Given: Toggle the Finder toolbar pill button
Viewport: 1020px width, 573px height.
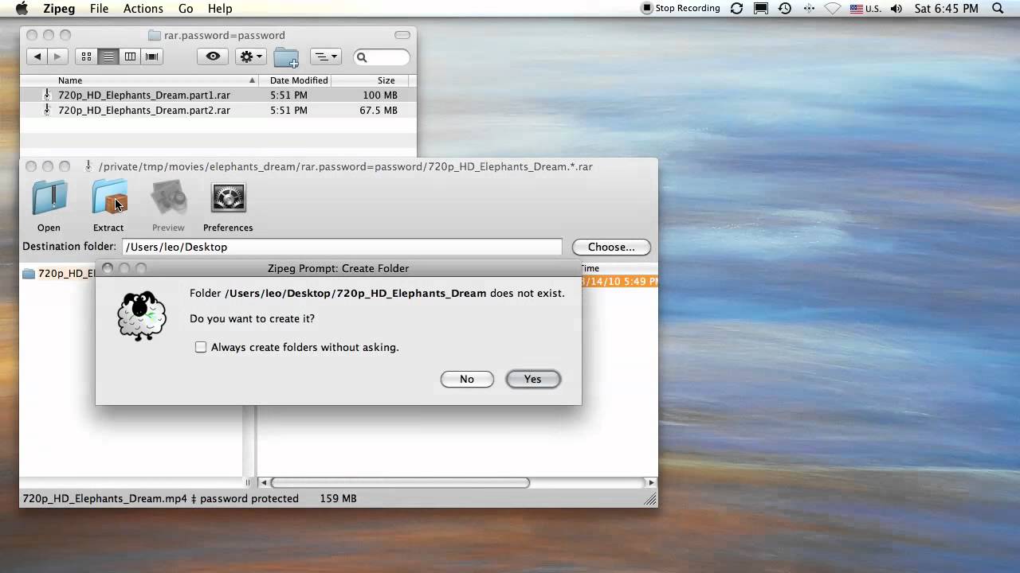Looking at the screenshot, I should 402,35.
